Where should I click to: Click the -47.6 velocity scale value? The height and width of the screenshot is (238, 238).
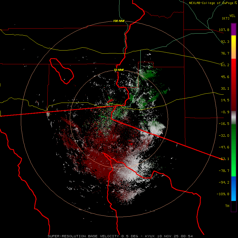[x=224, y=147]
